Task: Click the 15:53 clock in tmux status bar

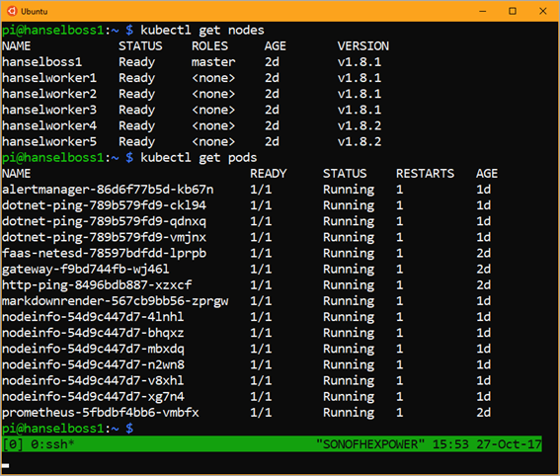Action: pos(450,444)
